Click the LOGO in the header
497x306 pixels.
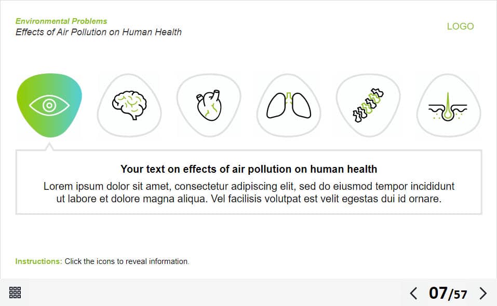coord(460,26)
